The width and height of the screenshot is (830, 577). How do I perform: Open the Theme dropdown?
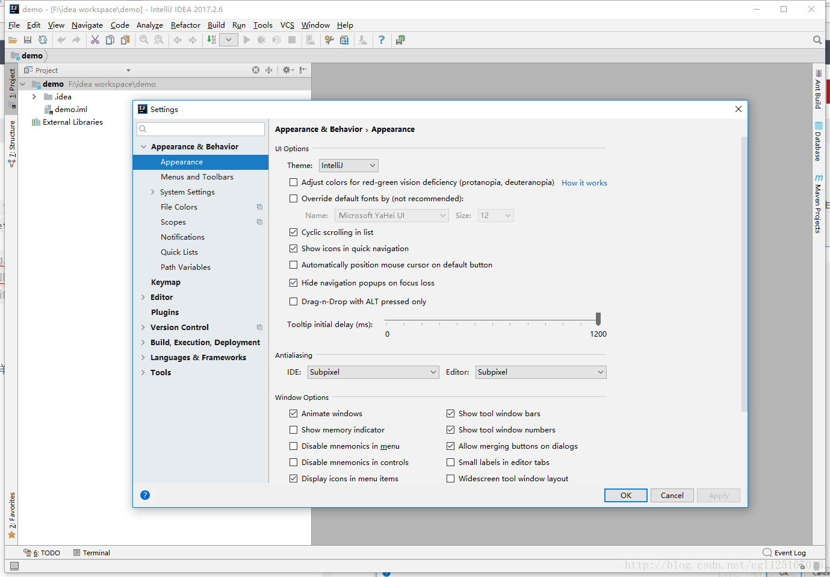(x=348, y=165)
